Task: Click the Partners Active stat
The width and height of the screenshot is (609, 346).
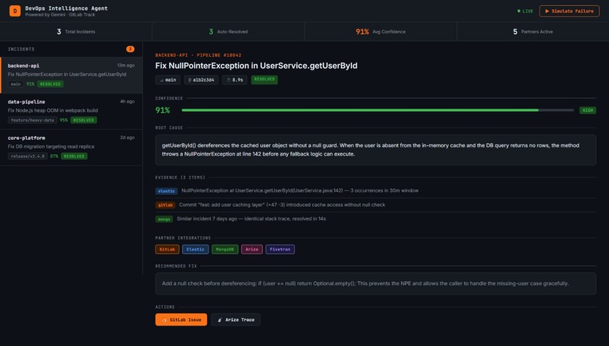Action: tap(533, 32)
